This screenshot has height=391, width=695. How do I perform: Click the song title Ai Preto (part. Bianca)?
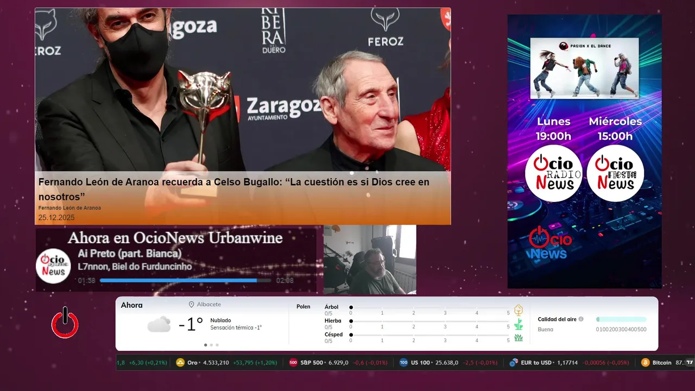(x=130, y=254)
